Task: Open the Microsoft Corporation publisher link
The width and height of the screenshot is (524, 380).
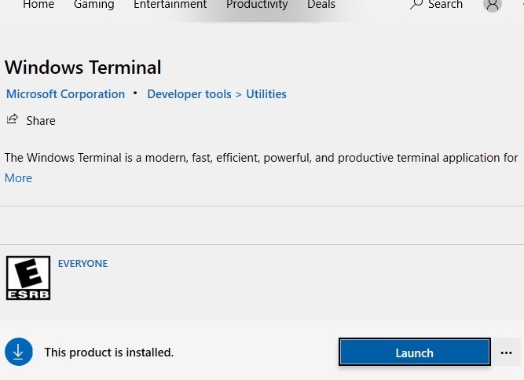Action: 65,94
